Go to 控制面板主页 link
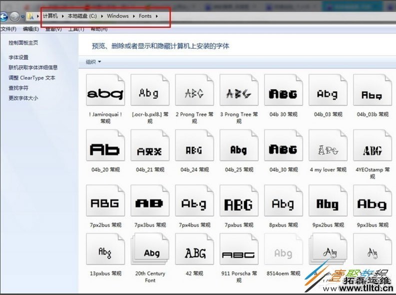 click(x=23, y=42)
